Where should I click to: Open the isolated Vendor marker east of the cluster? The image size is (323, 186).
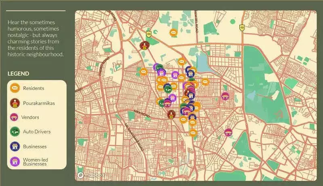click(225, 96)
